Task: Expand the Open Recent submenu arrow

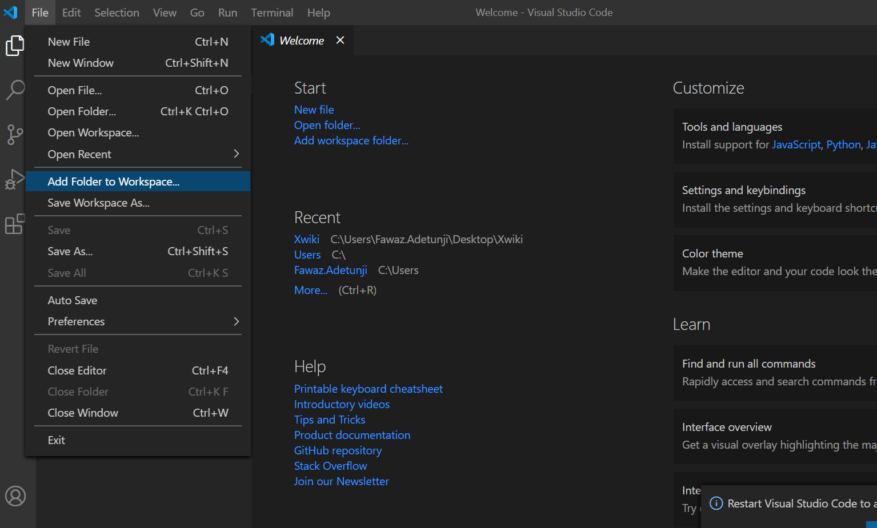Action: click(x=236, y=154)
